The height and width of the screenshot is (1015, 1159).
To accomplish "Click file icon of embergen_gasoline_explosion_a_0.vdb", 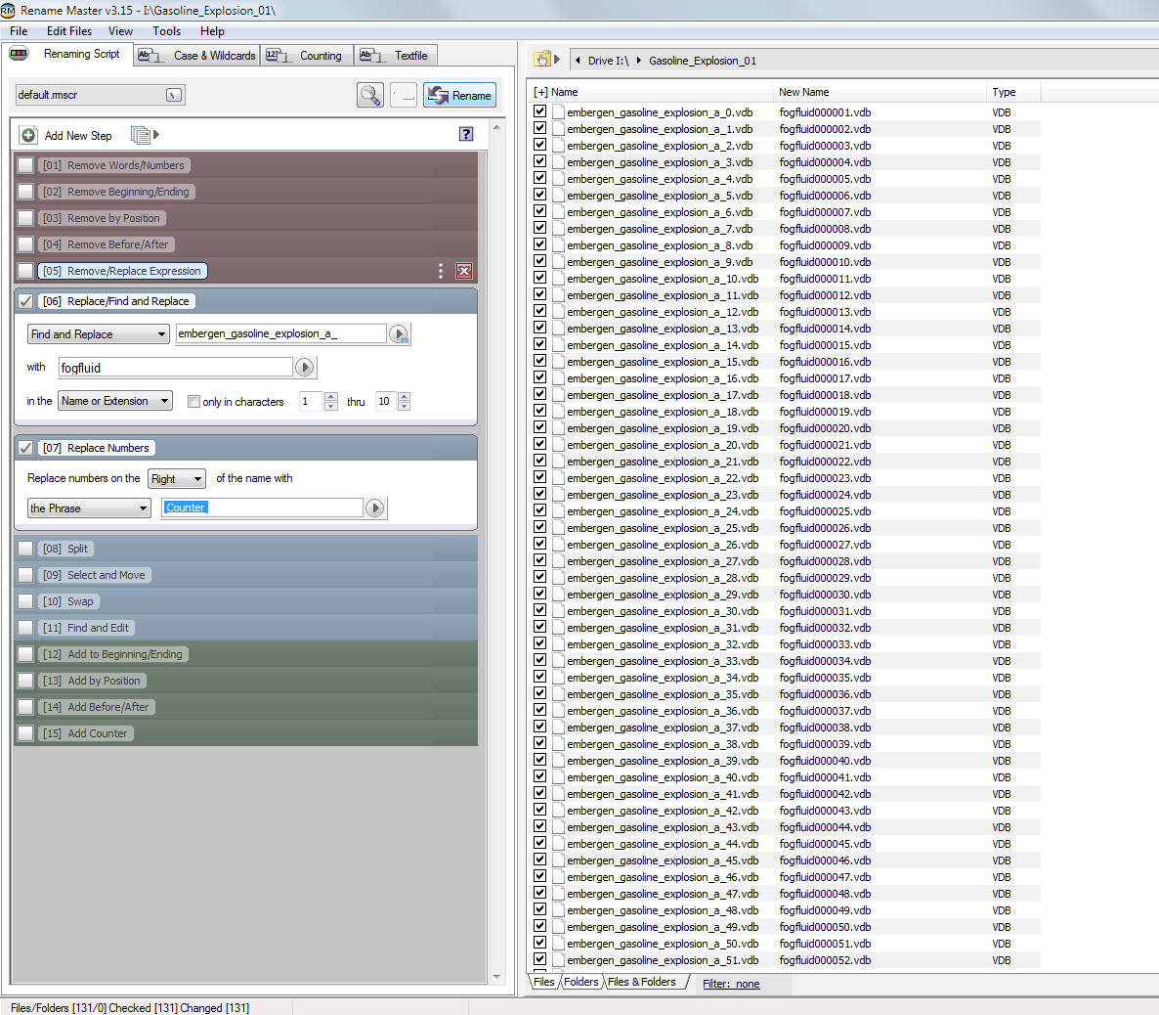I will point(558,112).
